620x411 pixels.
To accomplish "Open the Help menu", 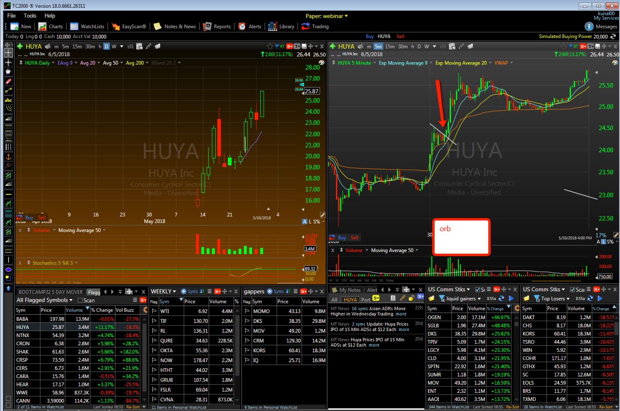I will tap(50, 16).
